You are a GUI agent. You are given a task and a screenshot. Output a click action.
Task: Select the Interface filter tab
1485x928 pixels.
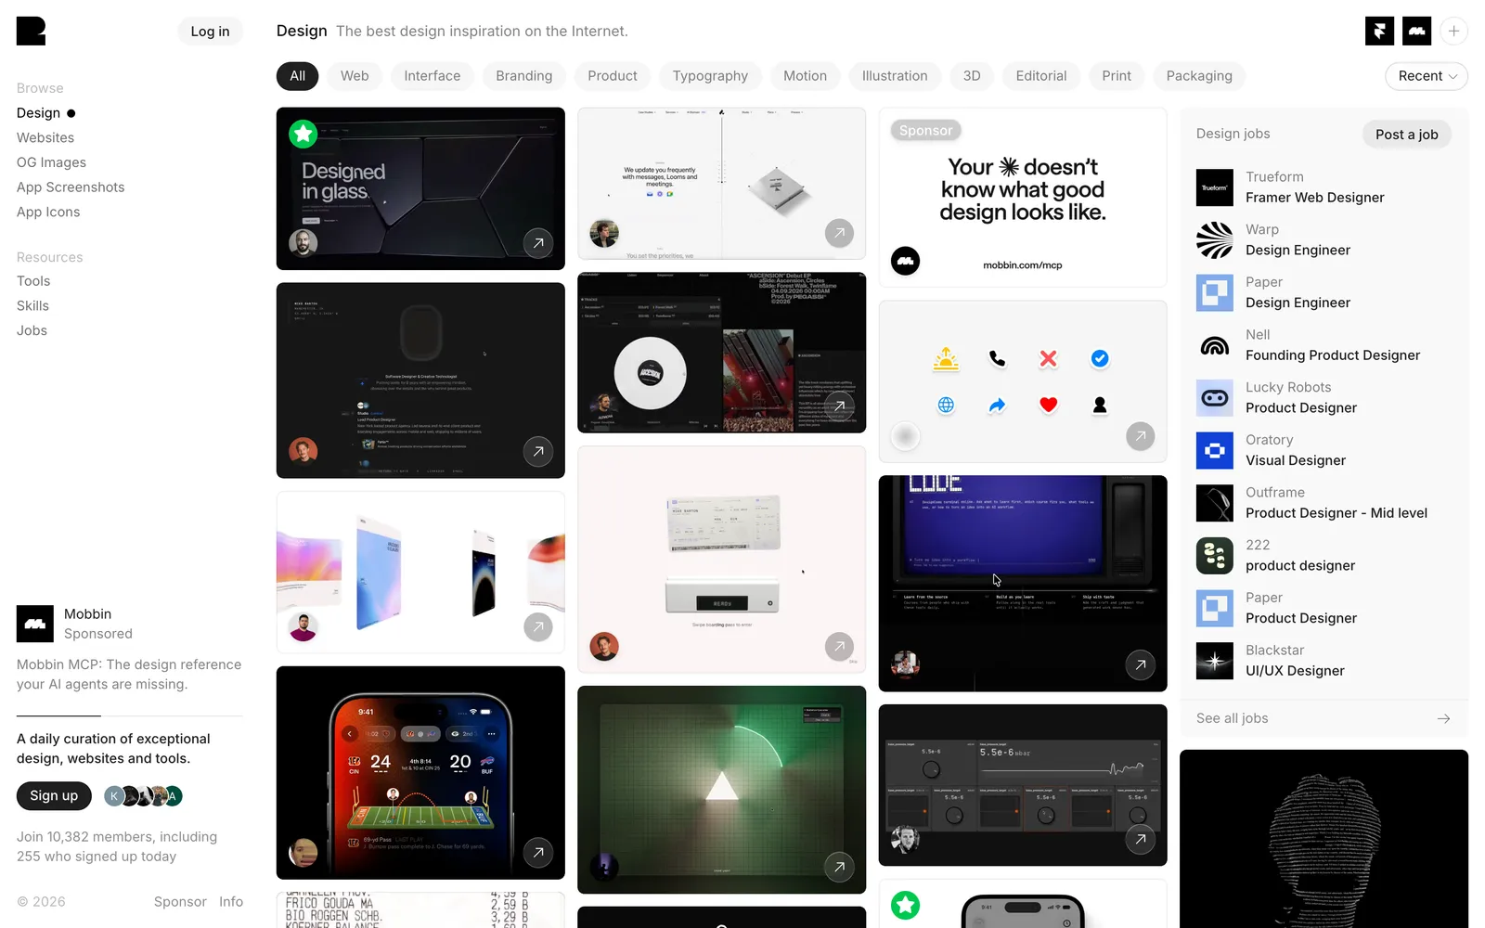click(433, 76)
